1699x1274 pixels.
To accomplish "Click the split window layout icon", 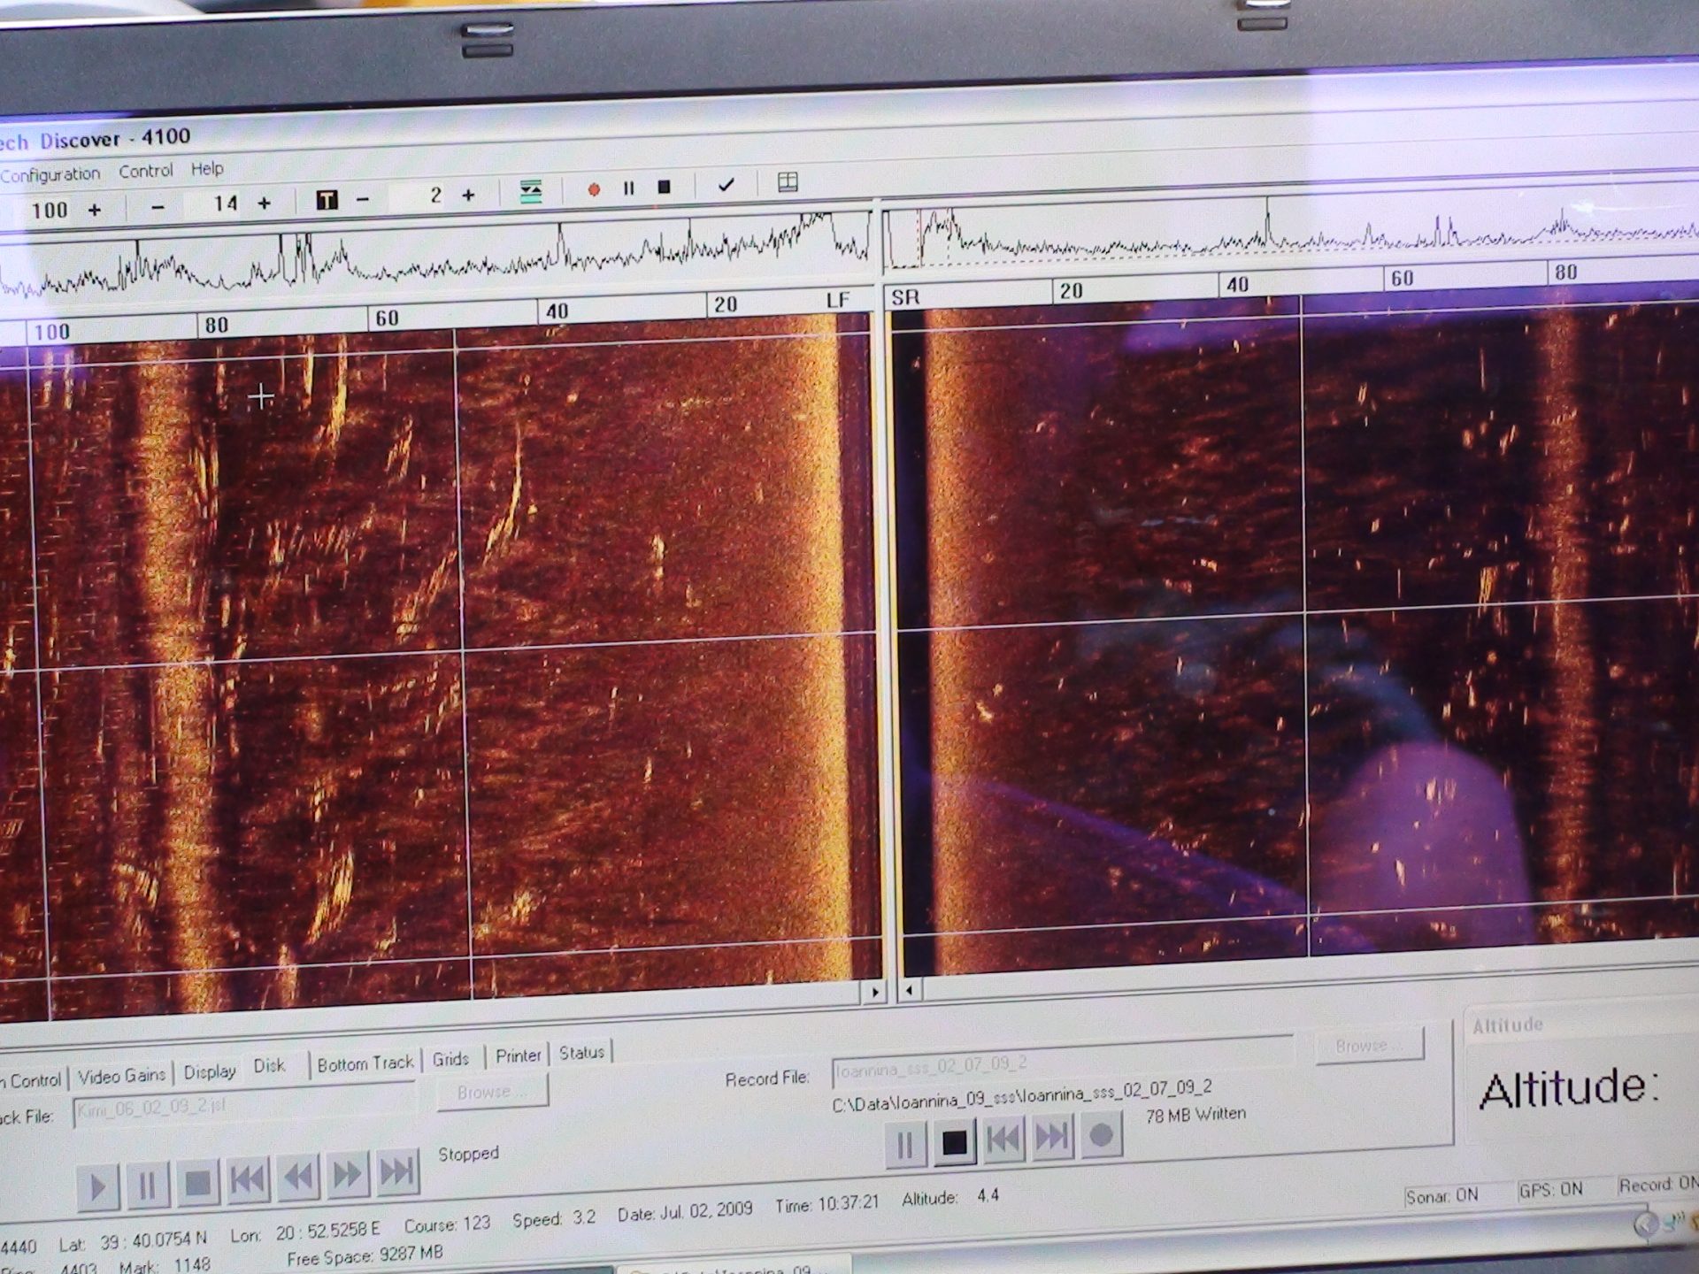I will [788, 182].
